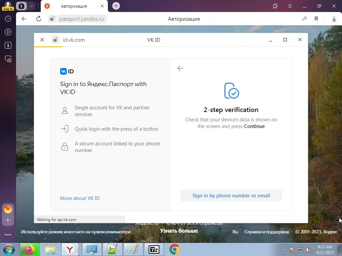Click the 2-step verification heading
This screenshot has width=342, height=256.
click(231, 110)
